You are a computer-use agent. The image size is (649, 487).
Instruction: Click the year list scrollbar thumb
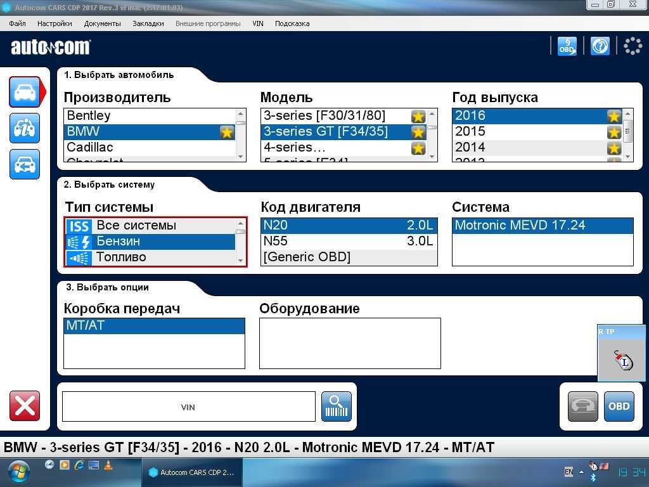coord(628,131)
